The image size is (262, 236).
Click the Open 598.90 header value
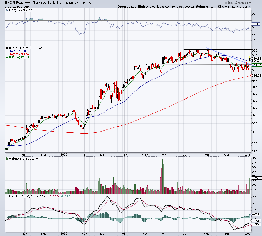(x=127, y=6)
